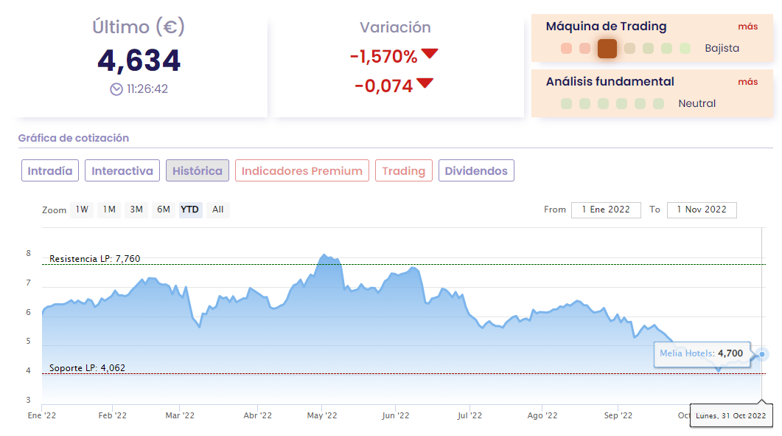The height and width of the screenshot is (436, 782).
Task: Open the Indicadores Premium tab
Action: 302,171
